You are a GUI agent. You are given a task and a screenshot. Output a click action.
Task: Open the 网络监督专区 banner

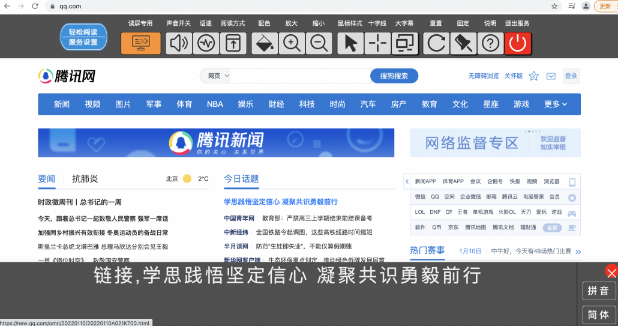496,143
